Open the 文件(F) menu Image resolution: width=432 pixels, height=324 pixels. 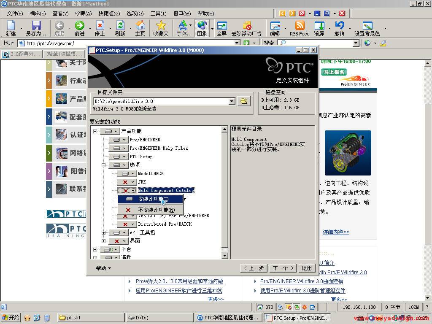[x=15, y=13]
